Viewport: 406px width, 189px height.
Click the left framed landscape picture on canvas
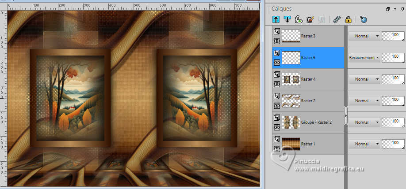[x=70, y=98]
